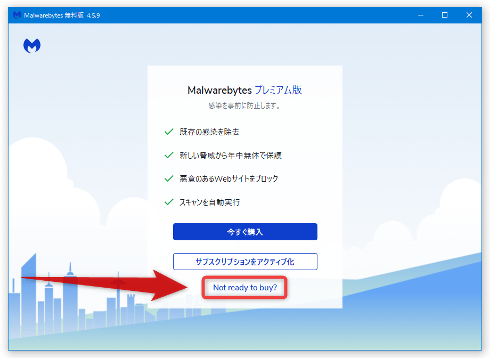This screenshot has width=490, height=358.
Task: Click the 今すぐ購入 button
Action: click(x=245, y=232)
